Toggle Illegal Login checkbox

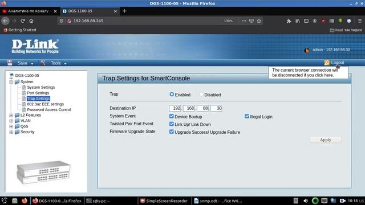point(247,116)
